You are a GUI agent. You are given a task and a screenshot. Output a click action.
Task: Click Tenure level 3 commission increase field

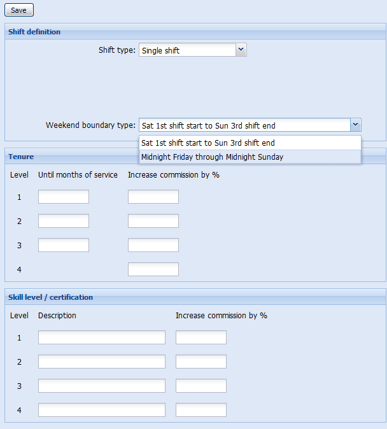[153, 245]
